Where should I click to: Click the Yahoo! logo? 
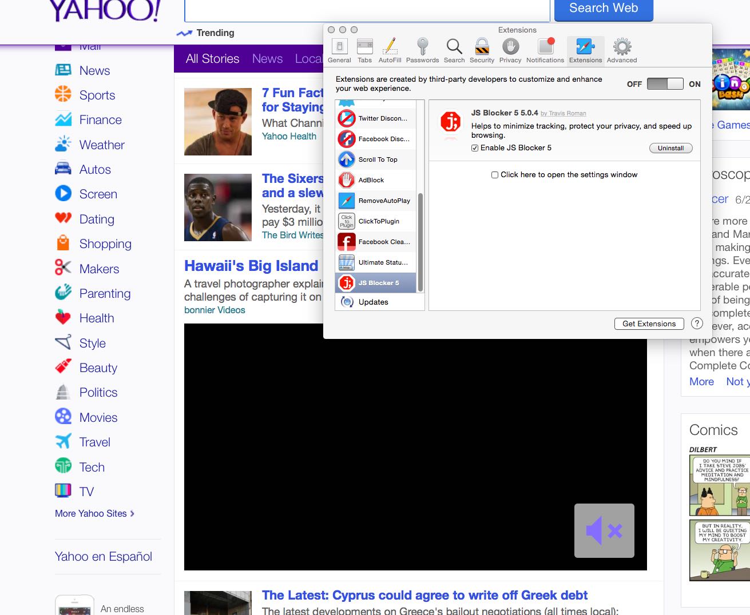[x=105, y=11]
